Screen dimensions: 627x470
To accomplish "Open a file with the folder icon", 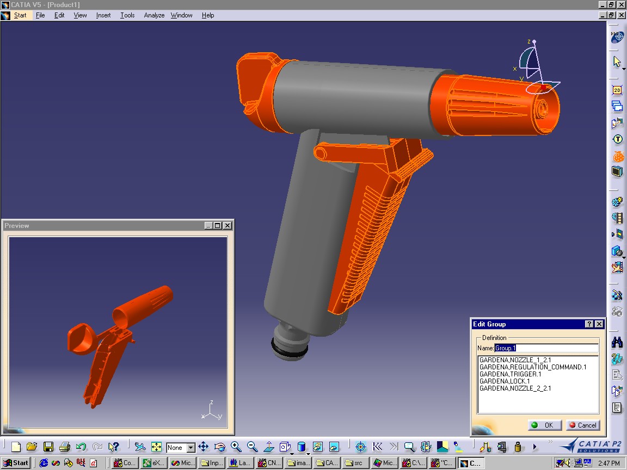I will click(32, 447).
